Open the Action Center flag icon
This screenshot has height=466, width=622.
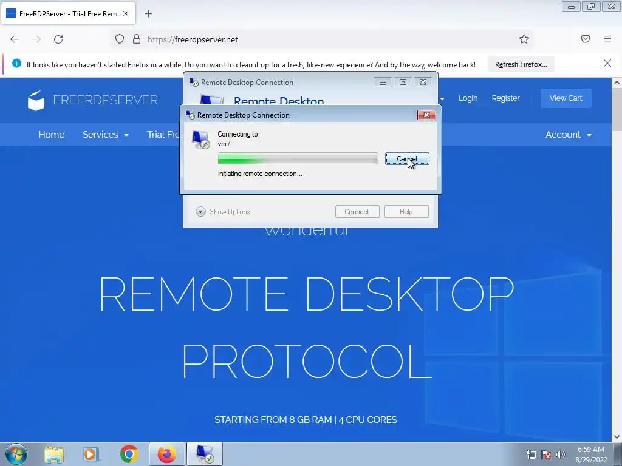(546, 454)
